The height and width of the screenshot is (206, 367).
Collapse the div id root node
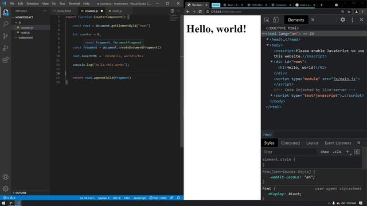coord(271,62)
